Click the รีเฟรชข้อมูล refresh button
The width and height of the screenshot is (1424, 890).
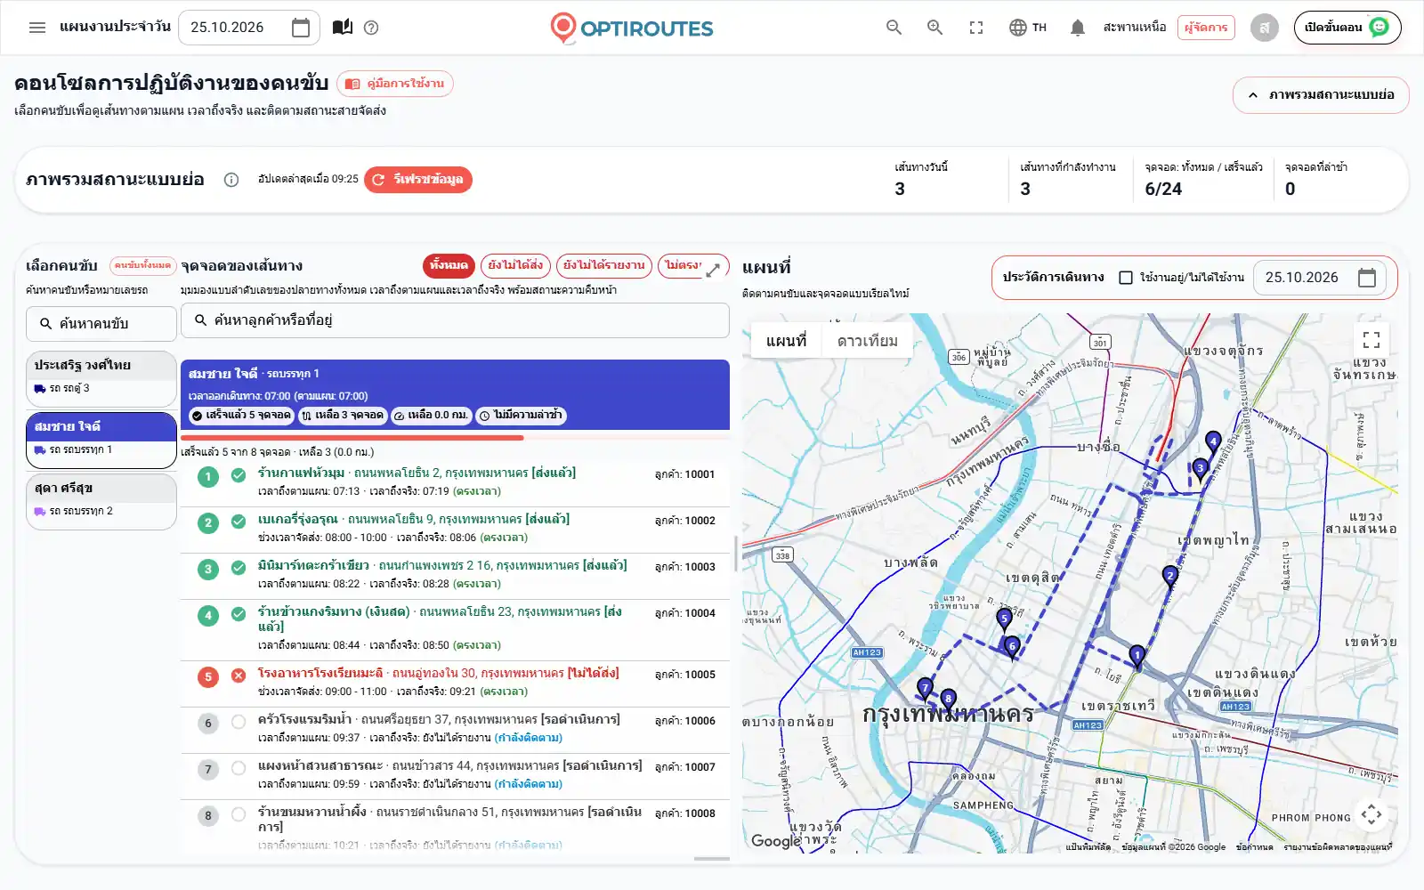tap(418, 180)
